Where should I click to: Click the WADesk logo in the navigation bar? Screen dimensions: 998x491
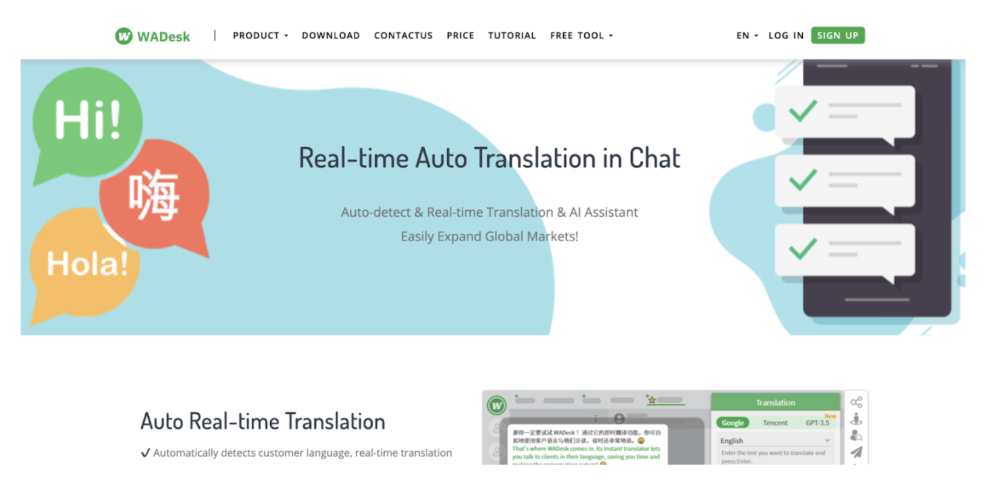153,36
